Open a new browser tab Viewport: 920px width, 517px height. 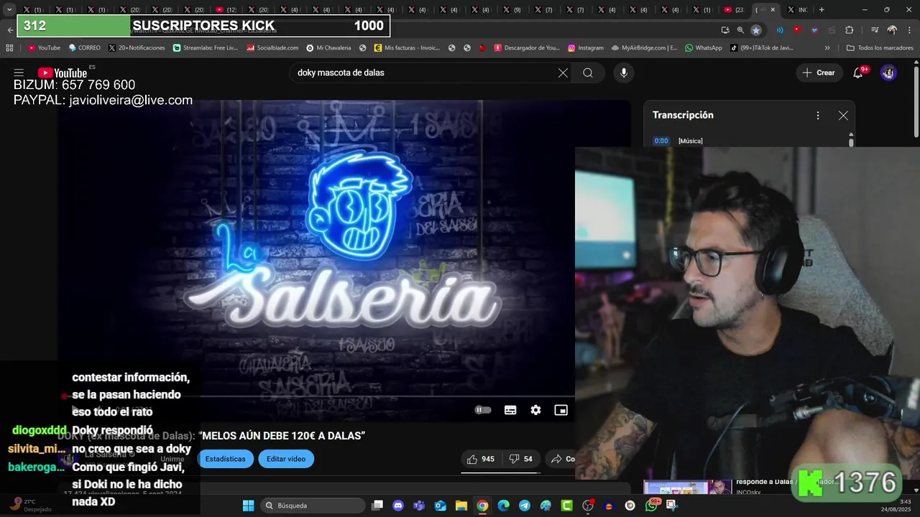(822, 9)
